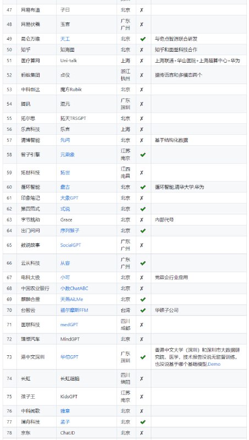Open the 华佗GPT link
This screenshot has width=249, height=440.
pyautogui.click(x=69, y=357)
